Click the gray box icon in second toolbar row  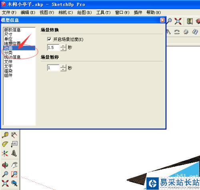(186, 32)
